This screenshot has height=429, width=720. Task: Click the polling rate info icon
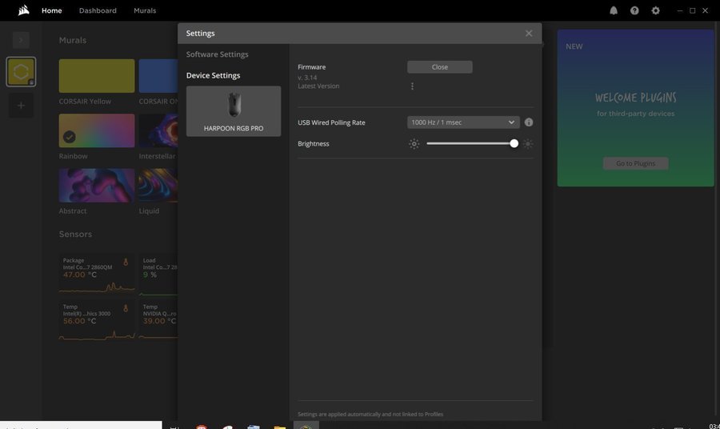point(529,122)
